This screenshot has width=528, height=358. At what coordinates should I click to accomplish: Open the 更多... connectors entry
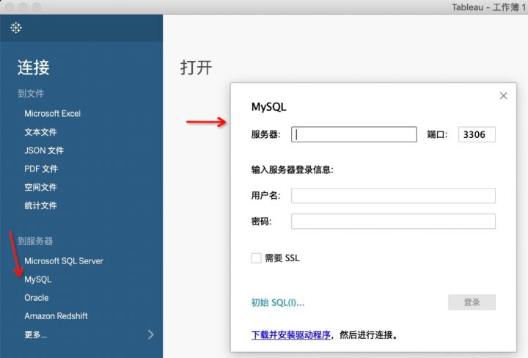pyautogui.click(x=35, y=335)
